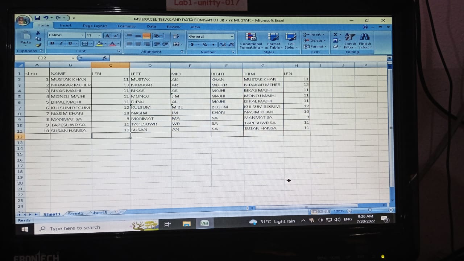
Task: Click the Sort & Filter icon
Action: click(x=350, y=41)
